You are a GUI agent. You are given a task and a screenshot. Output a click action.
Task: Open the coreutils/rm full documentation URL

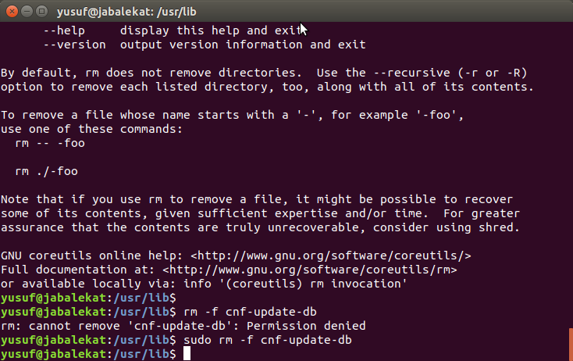309,270
